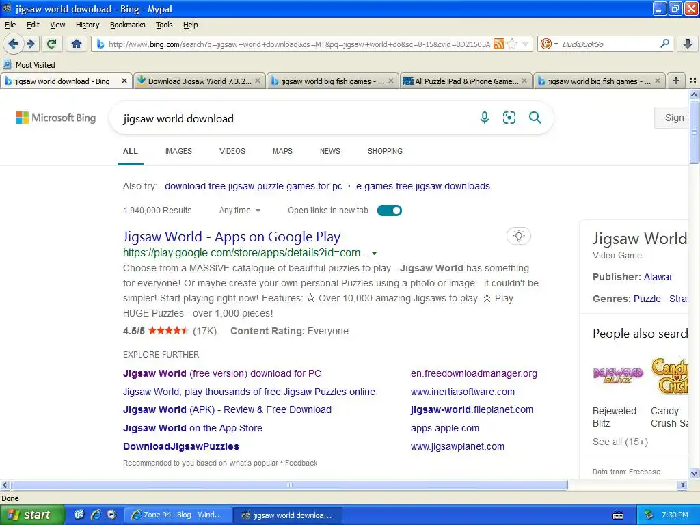Open a new tab with the plus icon
This screenshot has width=700, height=525.
coord(676,81)
